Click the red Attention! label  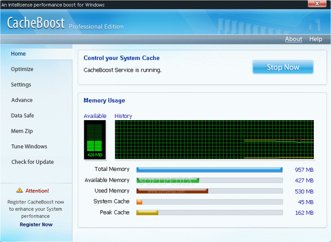[x=37, y=191]
